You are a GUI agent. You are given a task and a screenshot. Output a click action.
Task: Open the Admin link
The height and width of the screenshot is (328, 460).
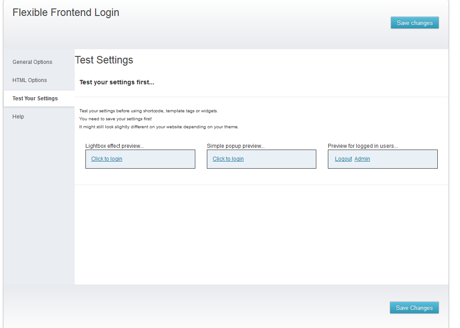point(362,158)
